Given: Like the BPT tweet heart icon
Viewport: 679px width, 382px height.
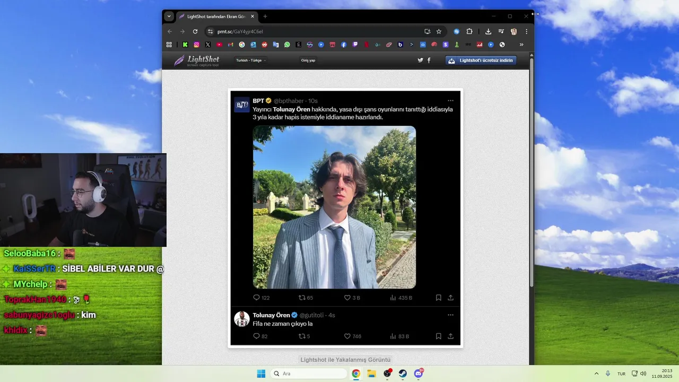Looking at the screenshot, I should pyautogui.click(x=347, y=298).
